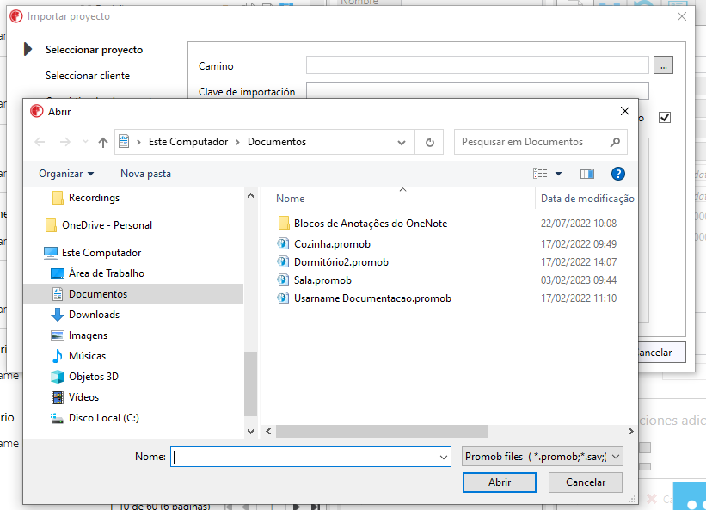Click the Back arrow in Abrir dialog
Image resolution: width=706 pixels, height=510 pixels.
click(40, 142)
